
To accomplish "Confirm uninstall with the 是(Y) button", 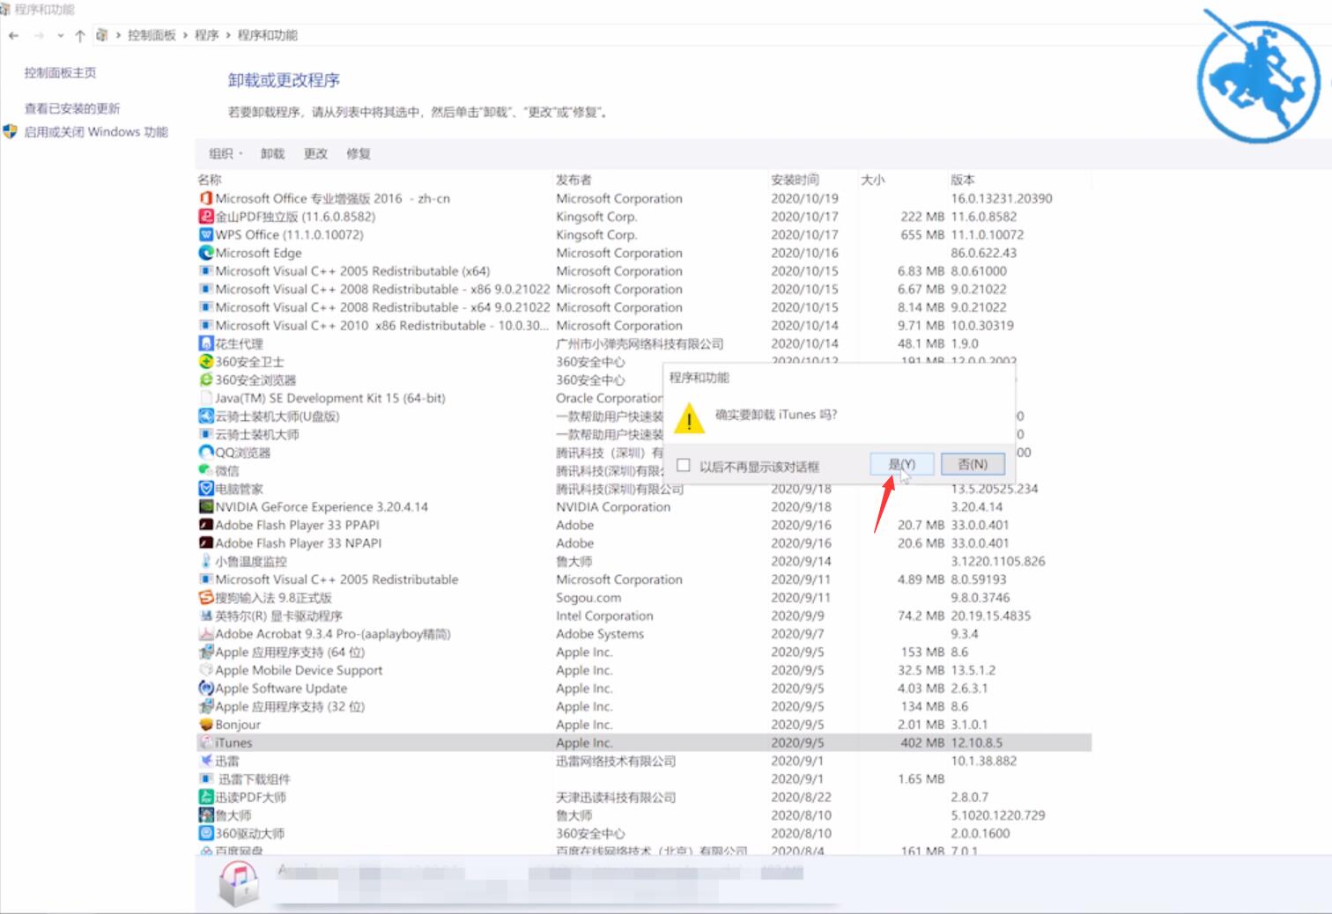I will [901, 464].
